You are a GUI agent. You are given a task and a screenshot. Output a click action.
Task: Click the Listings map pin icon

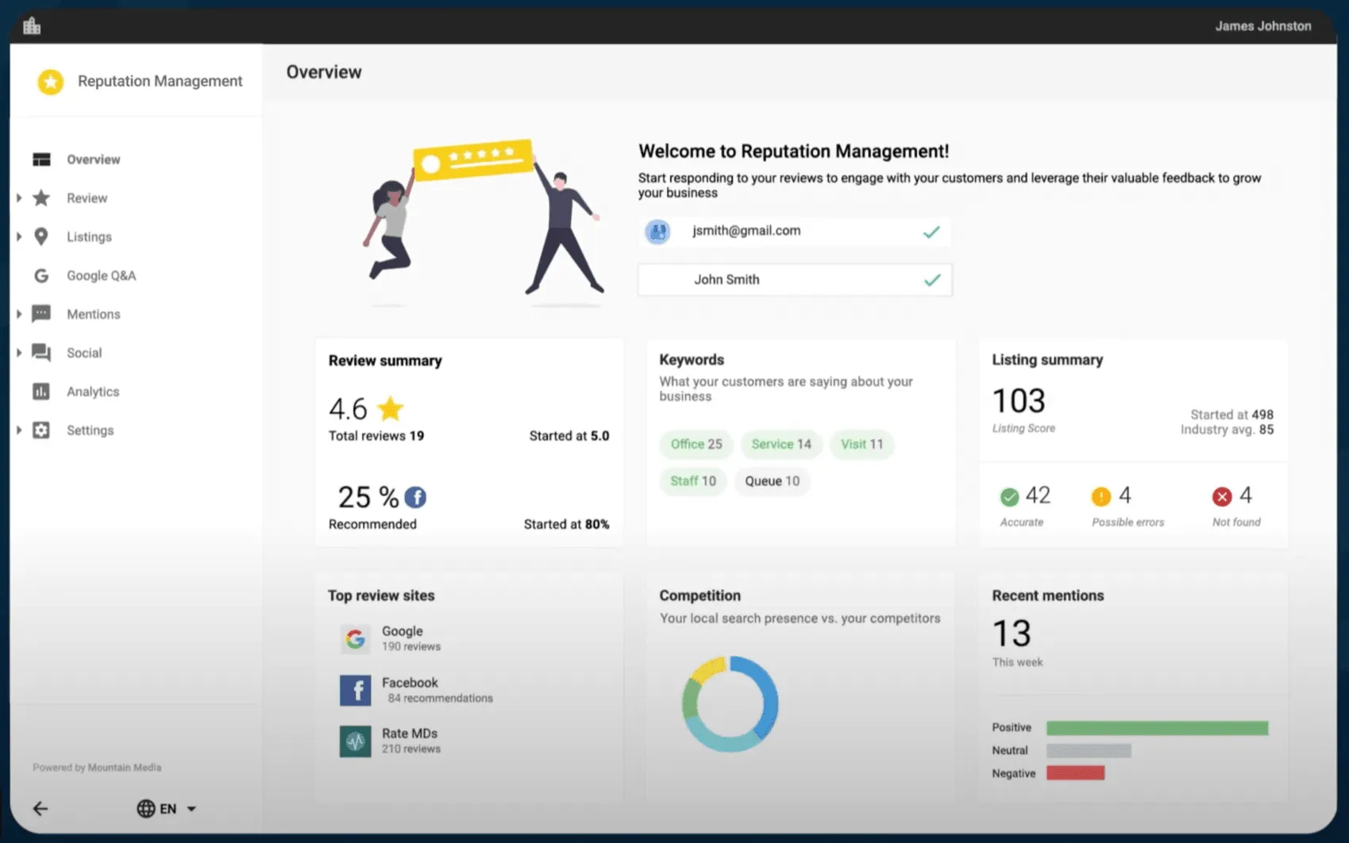40,237
